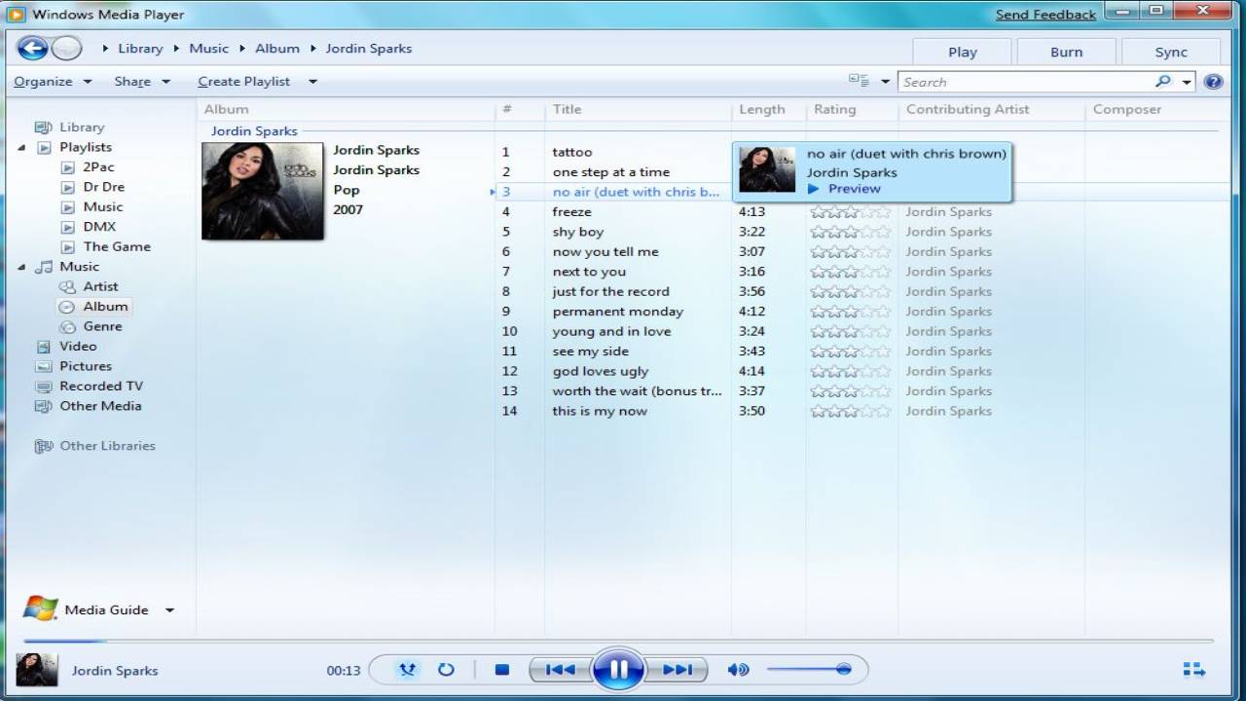Image resolution: width=1246 pixels, height=701 pixels.
Task: Click into the Search input field
Action: coord(1025,82)
